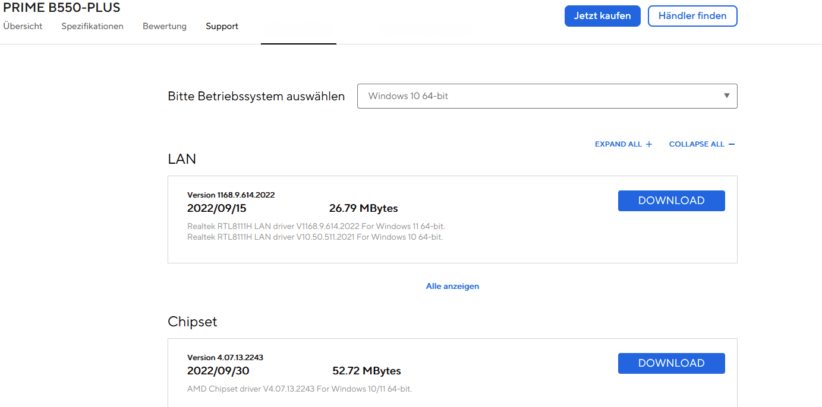
Task: Download the Realtek LAN driver
Action: [672, 201]
